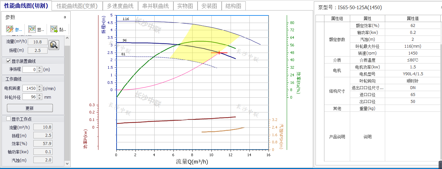Click the 流量Q(m³/h) axis title
The image size is (442, 169).
coord(192,161)
